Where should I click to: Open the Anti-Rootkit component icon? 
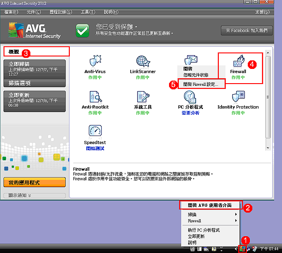pyautogui.click(x=96, y=96)
